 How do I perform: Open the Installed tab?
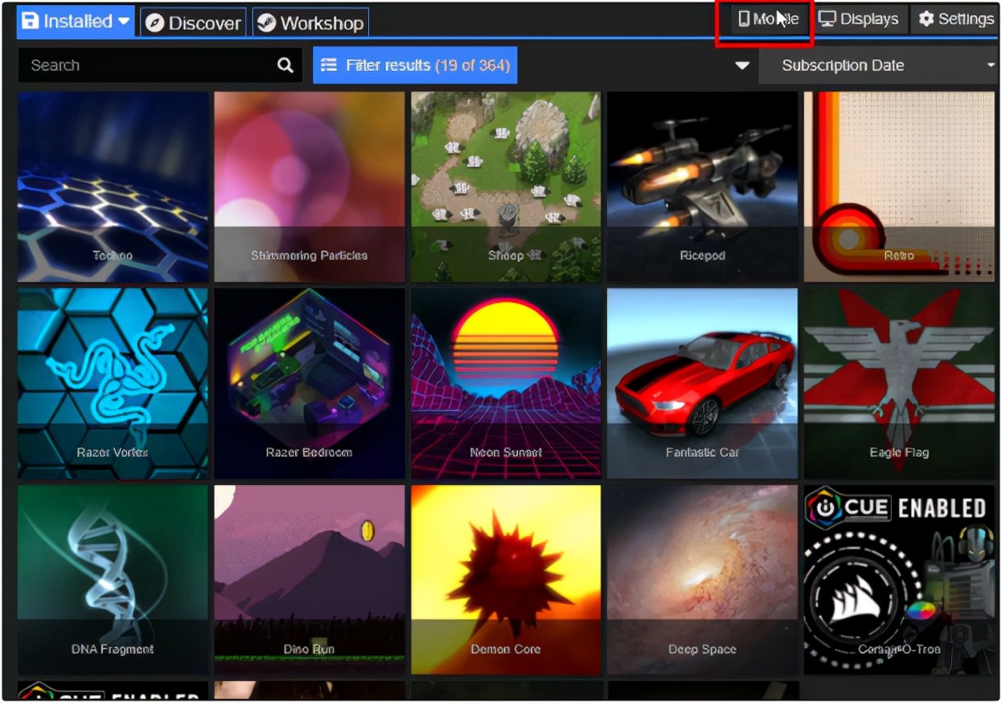pyautogui.click(x=75, y=21)
